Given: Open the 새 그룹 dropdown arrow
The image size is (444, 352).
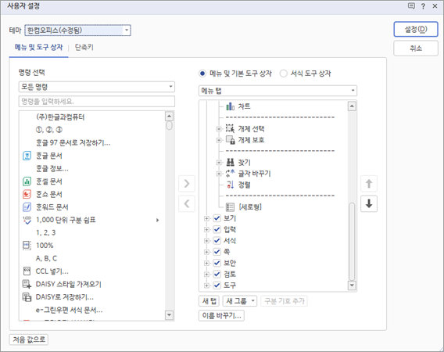Looking at the screenshot, I should tap(253, 300).
